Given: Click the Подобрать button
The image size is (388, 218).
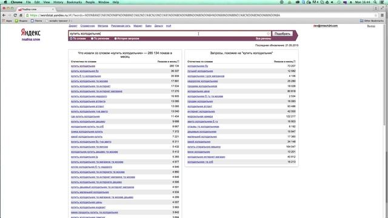Looking at the screenshot, I should 283,34.
